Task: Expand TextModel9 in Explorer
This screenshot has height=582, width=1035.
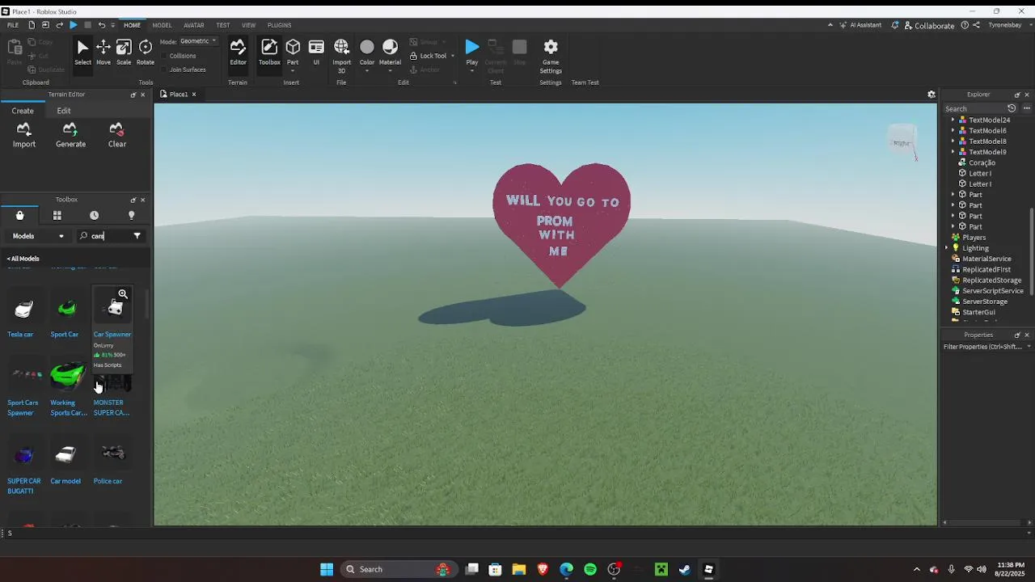Action: 953,152
